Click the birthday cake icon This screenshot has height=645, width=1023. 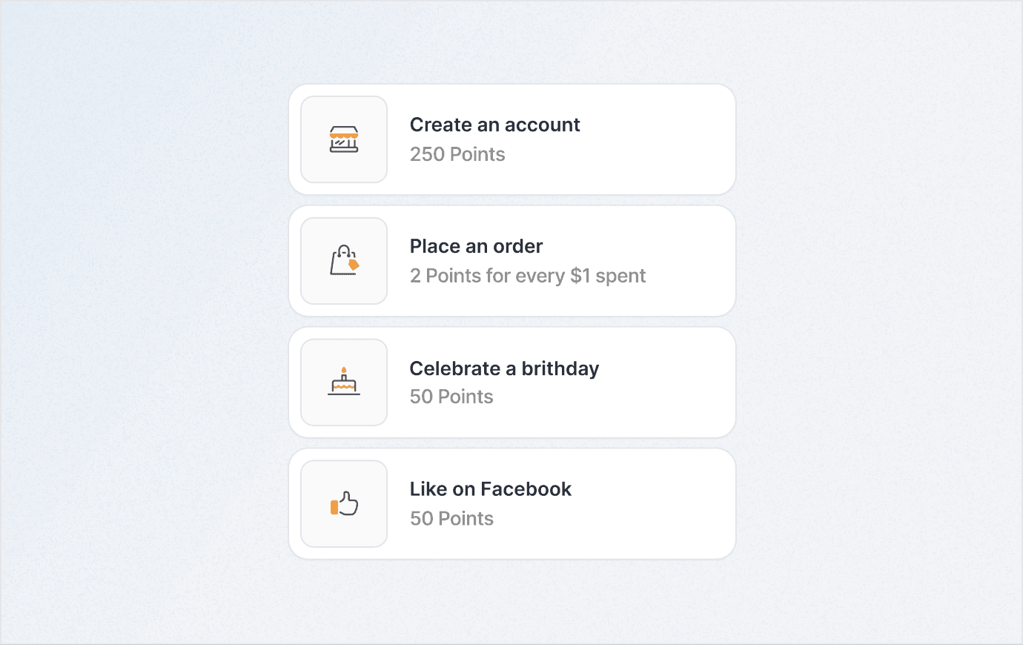344,381
